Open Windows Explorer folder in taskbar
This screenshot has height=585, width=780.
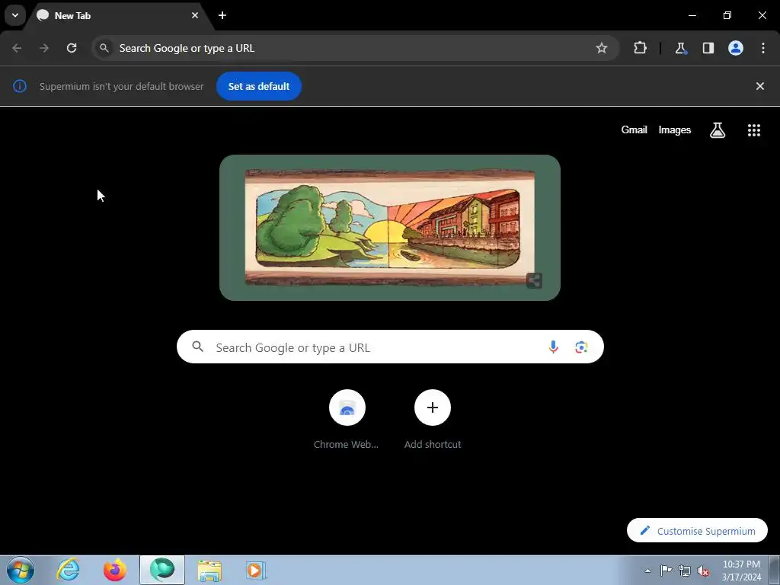(209, 570)
